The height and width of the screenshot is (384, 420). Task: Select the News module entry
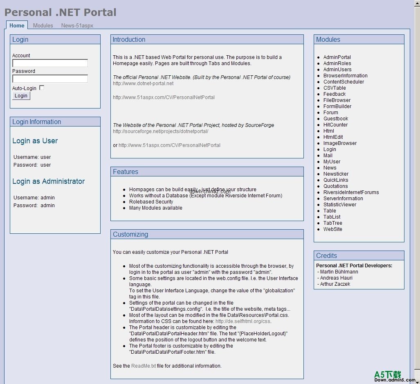(x=330, y=168)
